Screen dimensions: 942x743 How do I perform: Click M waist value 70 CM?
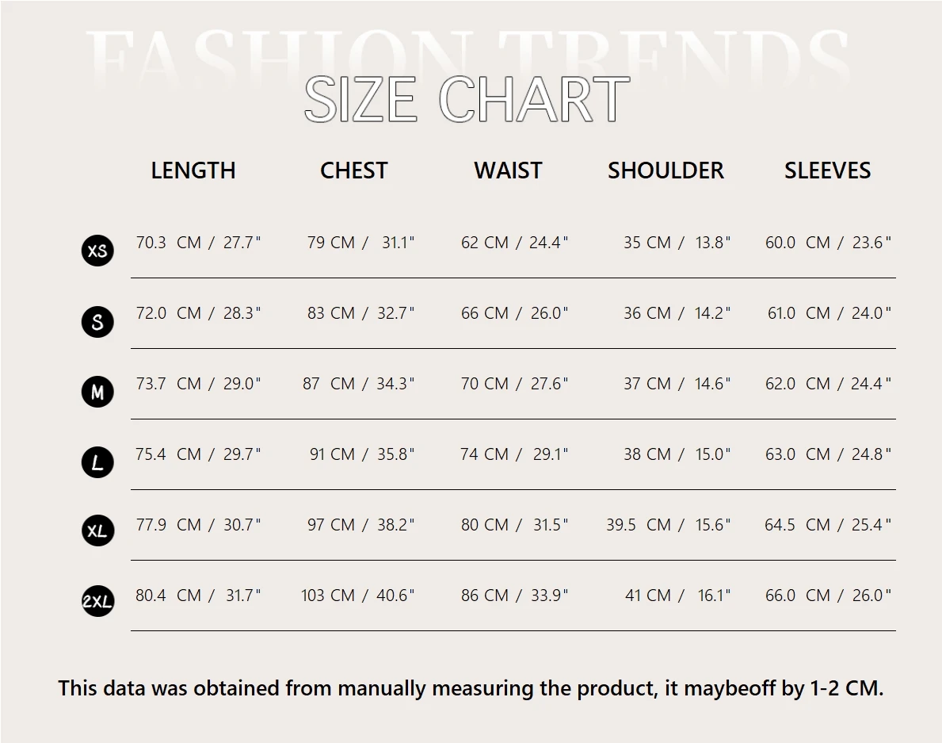(x=484, y=384)
